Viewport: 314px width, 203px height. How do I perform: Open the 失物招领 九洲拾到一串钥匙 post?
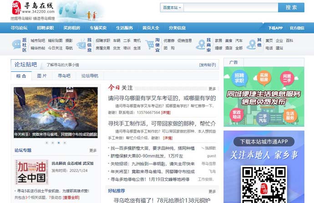(152, 164)
